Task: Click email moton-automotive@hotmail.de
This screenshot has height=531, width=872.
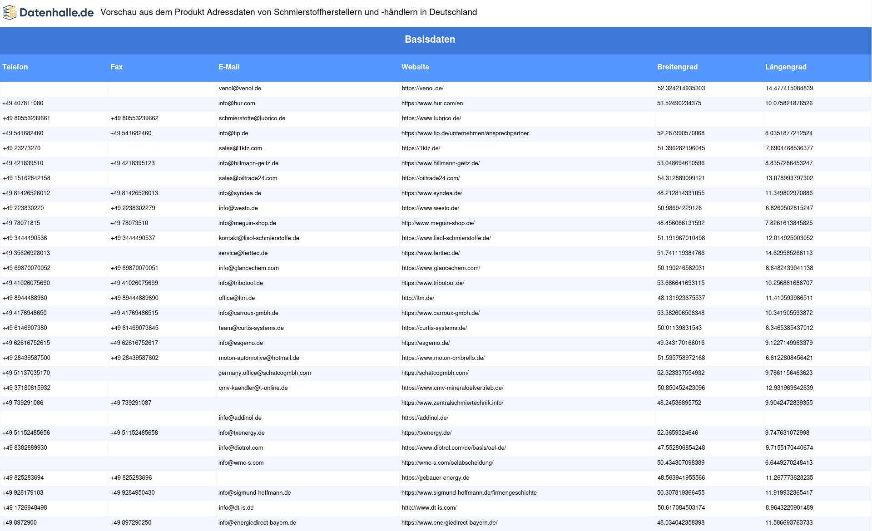Action: (x=259, y=358)
